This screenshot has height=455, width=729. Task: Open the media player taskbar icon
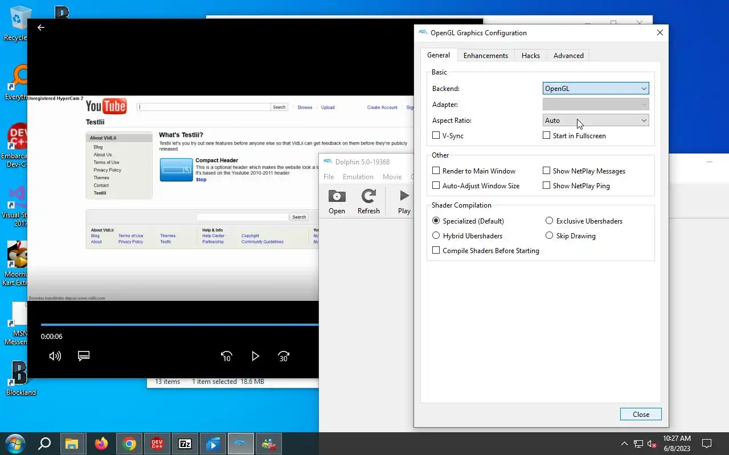pyautogui.click(x=213, y=444)
